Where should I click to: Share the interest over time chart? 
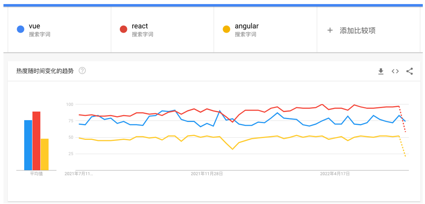point(409,71)
